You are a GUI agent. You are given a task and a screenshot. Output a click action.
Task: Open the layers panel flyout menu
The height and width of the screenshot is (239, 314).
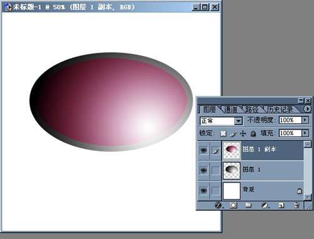pos(307,109)
